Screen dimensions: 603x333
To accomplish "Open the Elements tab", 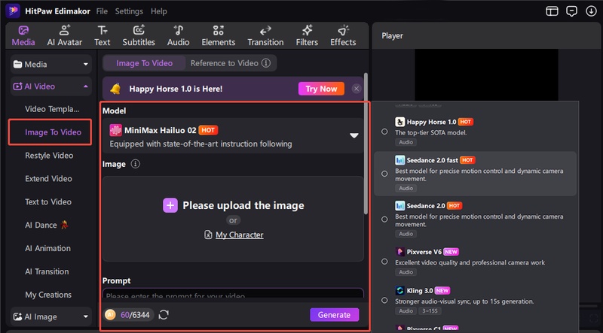I will click(x=219, y=35).
